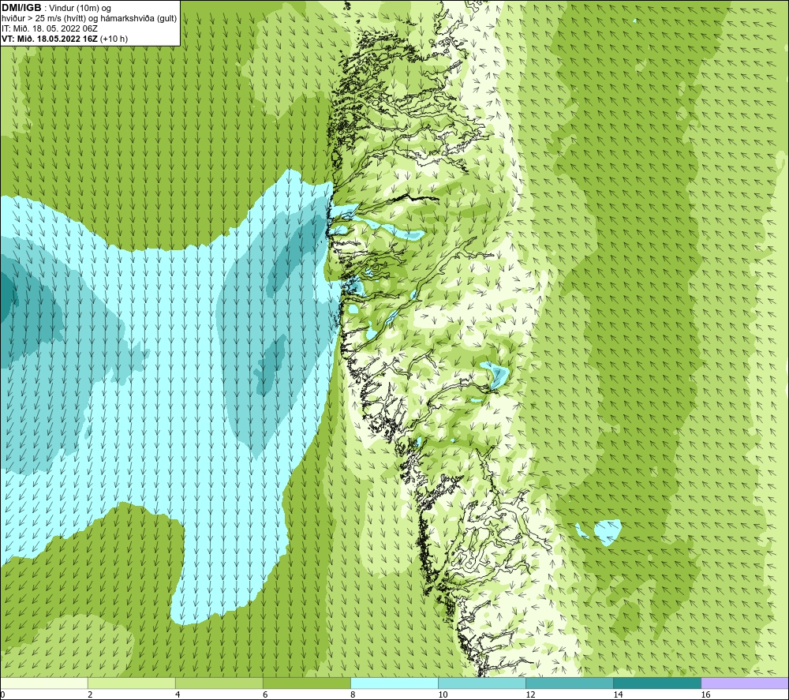Click the 12–14 m/s teal legend swatch
The height and width of the screenshot is (700, 789).
click(570, 683)
